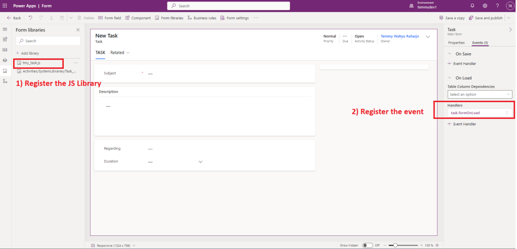Screen dimensions: 517x249
Task: Switch to the Events (1) tab
Action: tap(480, 43)
